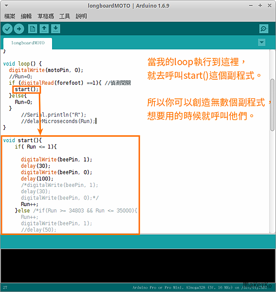Screen dimensions: 276x292
Task: Click the '/*digitalWrite(beePin, 1);' commented line
Action: pyautogui.click(x=59, y=185)
